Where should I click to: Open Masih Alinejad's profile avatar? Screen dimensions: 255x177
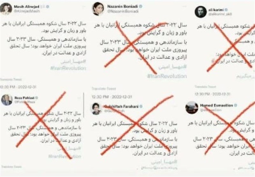[x=6, y=9]
